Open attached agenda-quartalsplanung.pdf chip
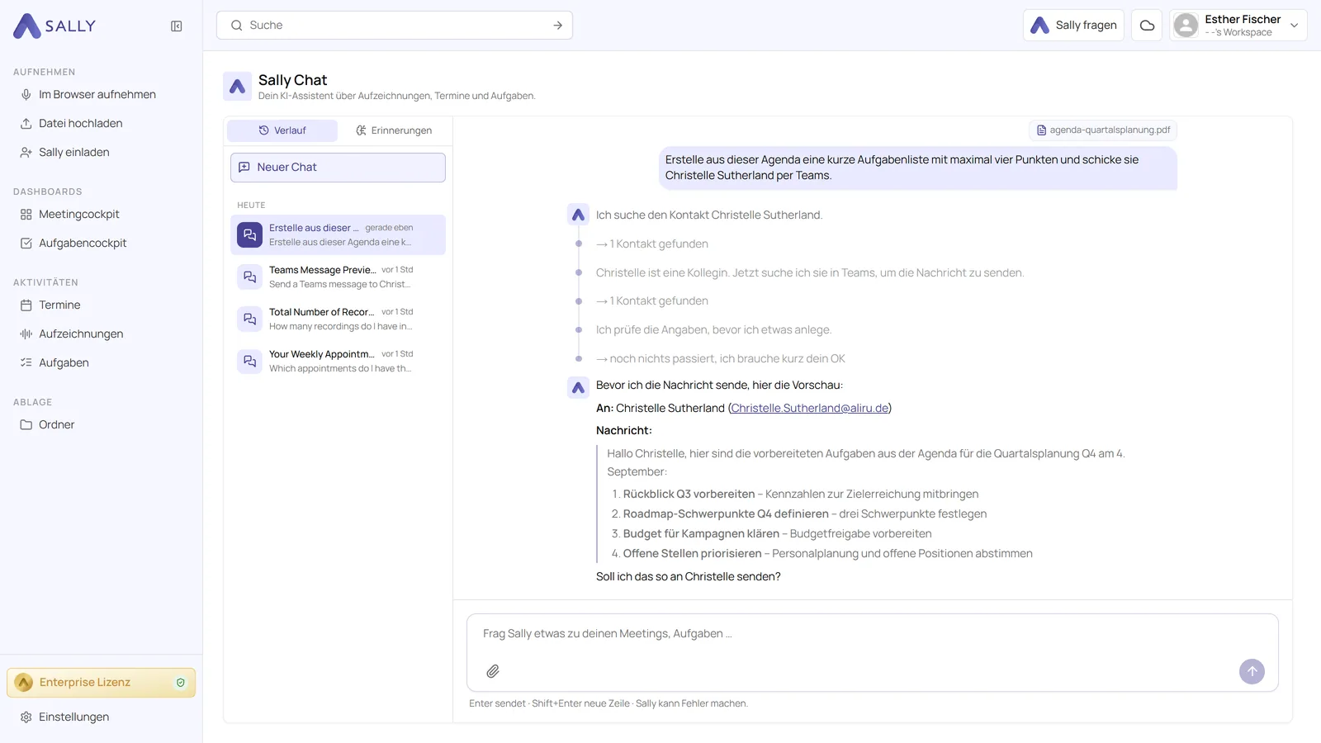The width and height of the screenshot is (1321, 743). click(1103, 130)
